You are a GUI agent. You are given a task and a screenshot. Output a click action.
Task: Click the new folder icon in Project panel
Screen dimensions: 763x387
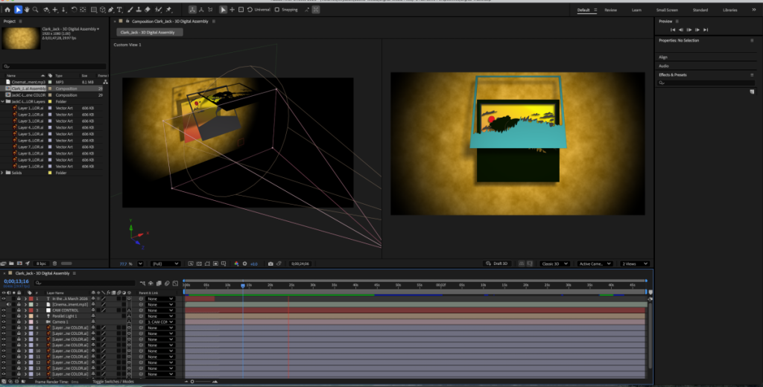pyautogui.click(x=11, y=263)
